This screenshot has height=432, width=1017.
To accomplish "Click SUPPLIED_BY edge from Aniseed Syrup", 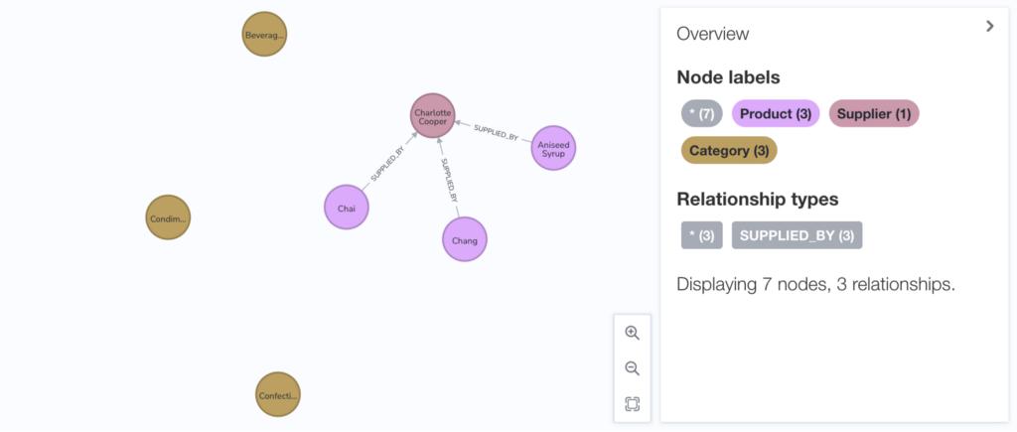I will 497,132.
